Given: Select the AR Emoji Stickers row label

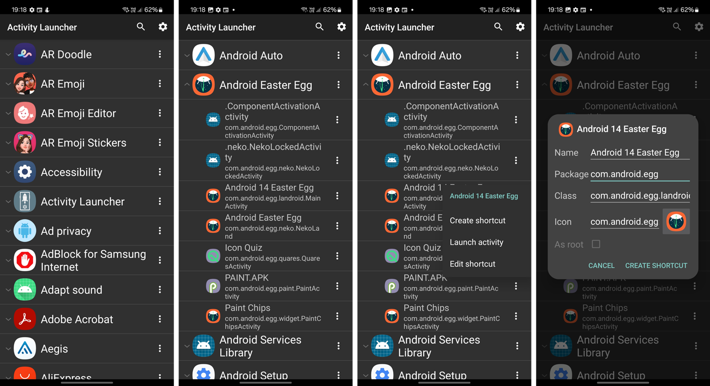Looking at the screenshot, I should point(83,142).
